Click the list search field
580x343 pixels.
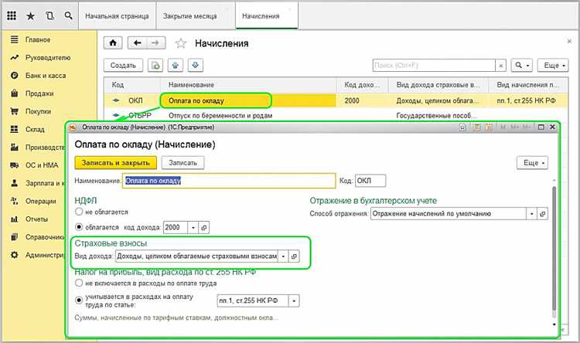[x=434, y=66]
